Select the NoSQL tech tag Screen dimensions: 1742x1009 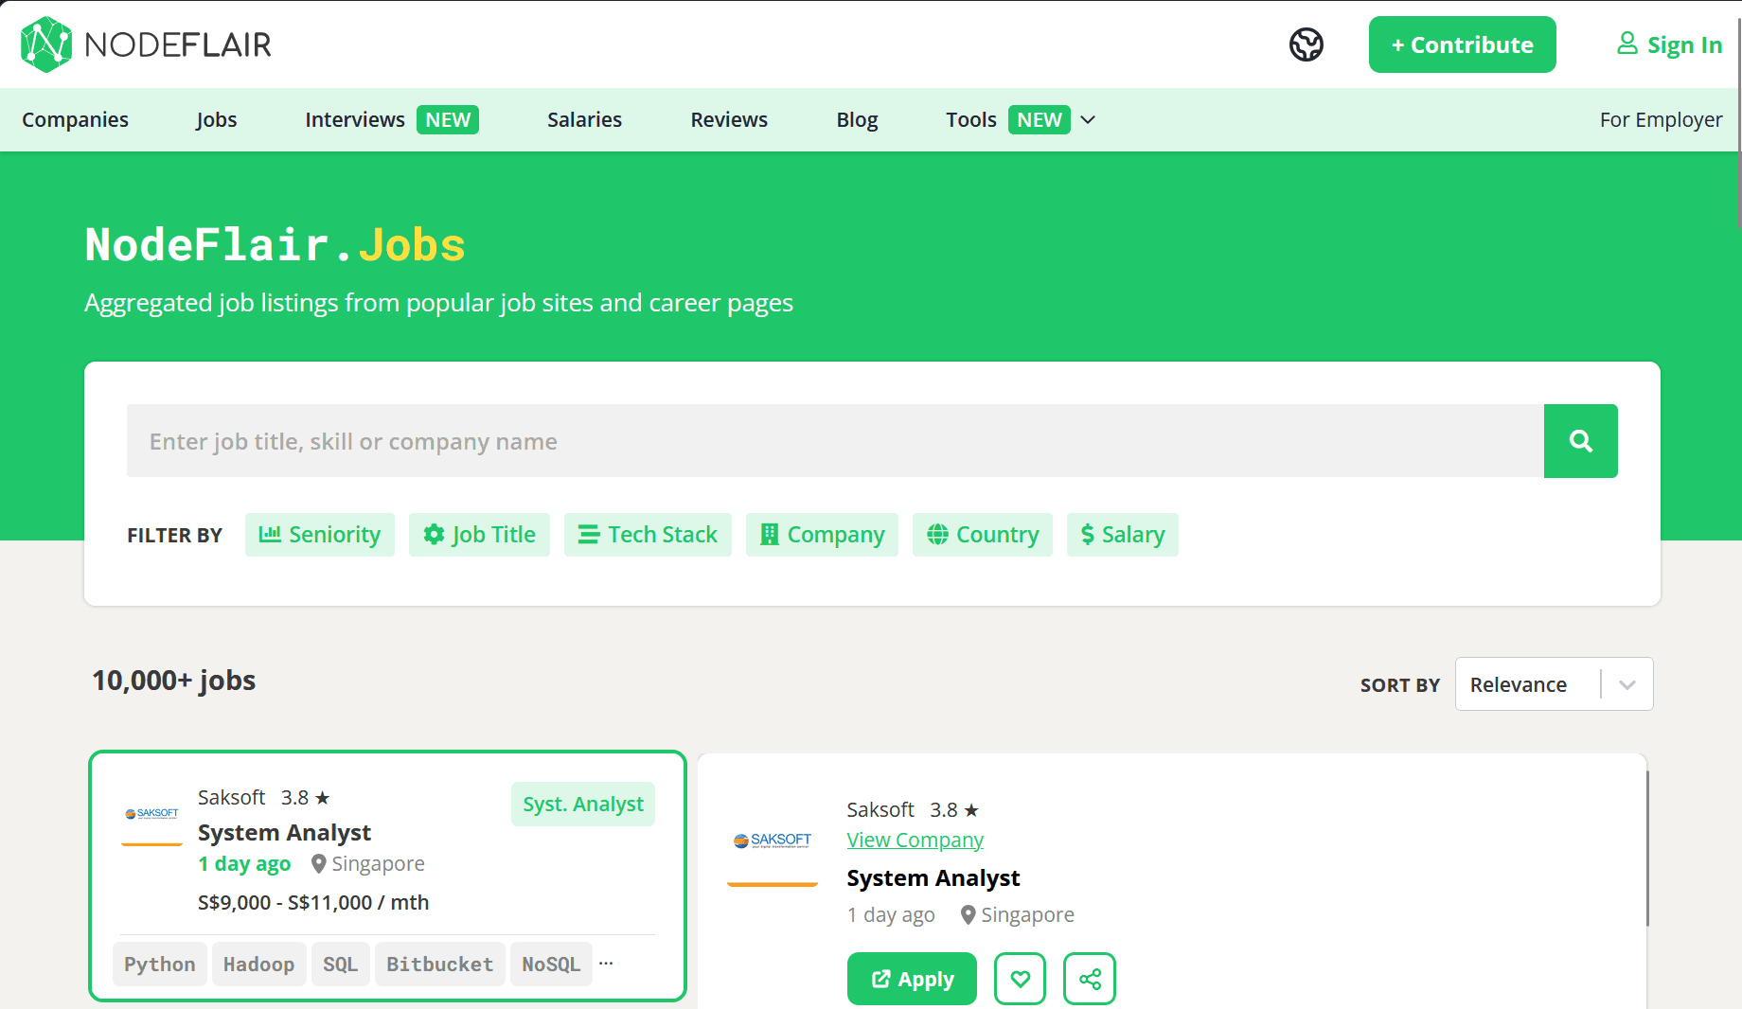(551, 964)
